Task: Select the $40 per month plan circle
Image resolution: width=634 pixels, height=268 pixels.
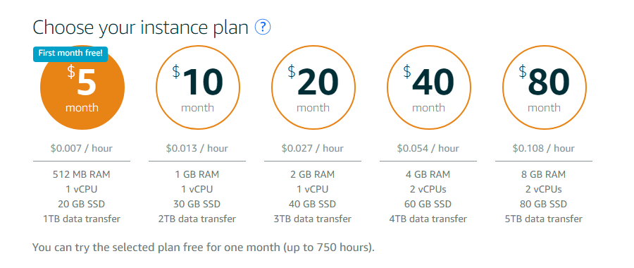Action: click(429, 87)
